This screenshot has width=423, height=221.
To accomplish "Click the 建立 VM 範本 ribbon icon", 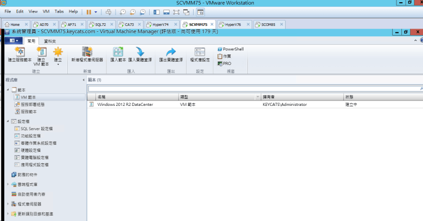I will pos(41,52).
